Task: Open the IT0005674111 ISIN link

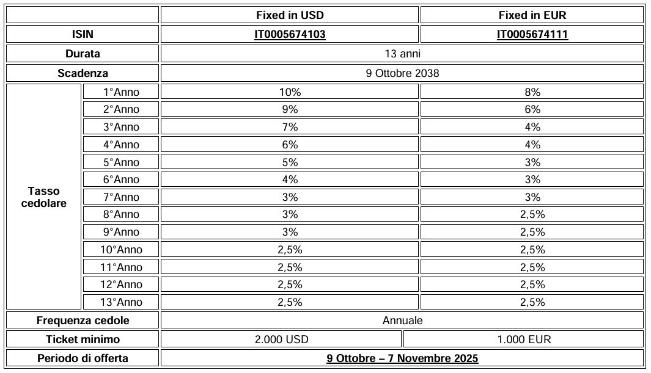Action: click(x=532, y=34)
